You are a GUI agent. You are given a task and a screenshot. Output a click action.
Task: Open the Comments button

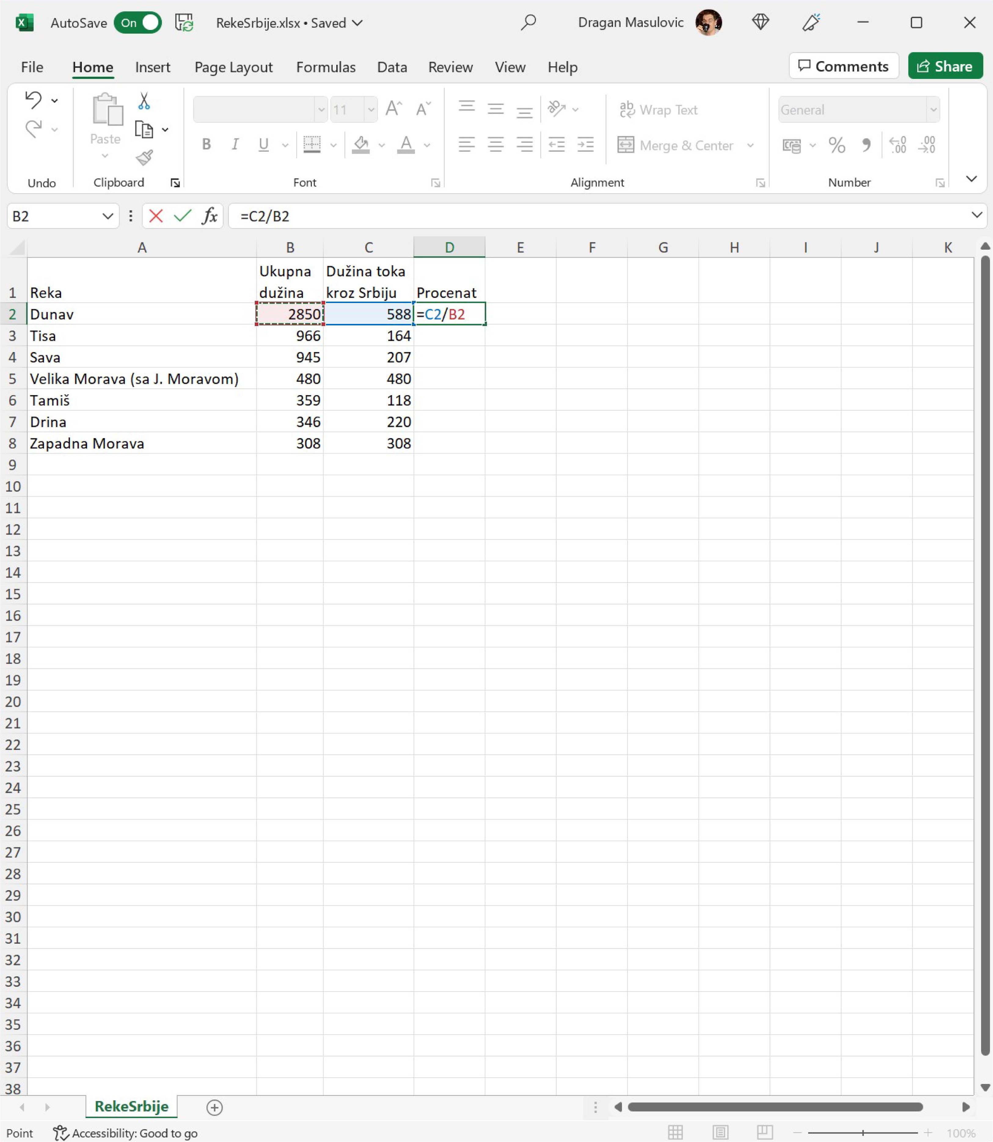pyautogui.click(x=843, y=66)
